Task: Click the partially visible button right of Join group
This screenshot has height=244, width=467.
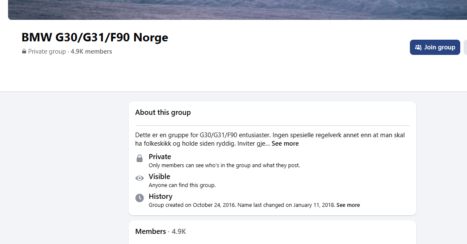Action: click(465, 47)
